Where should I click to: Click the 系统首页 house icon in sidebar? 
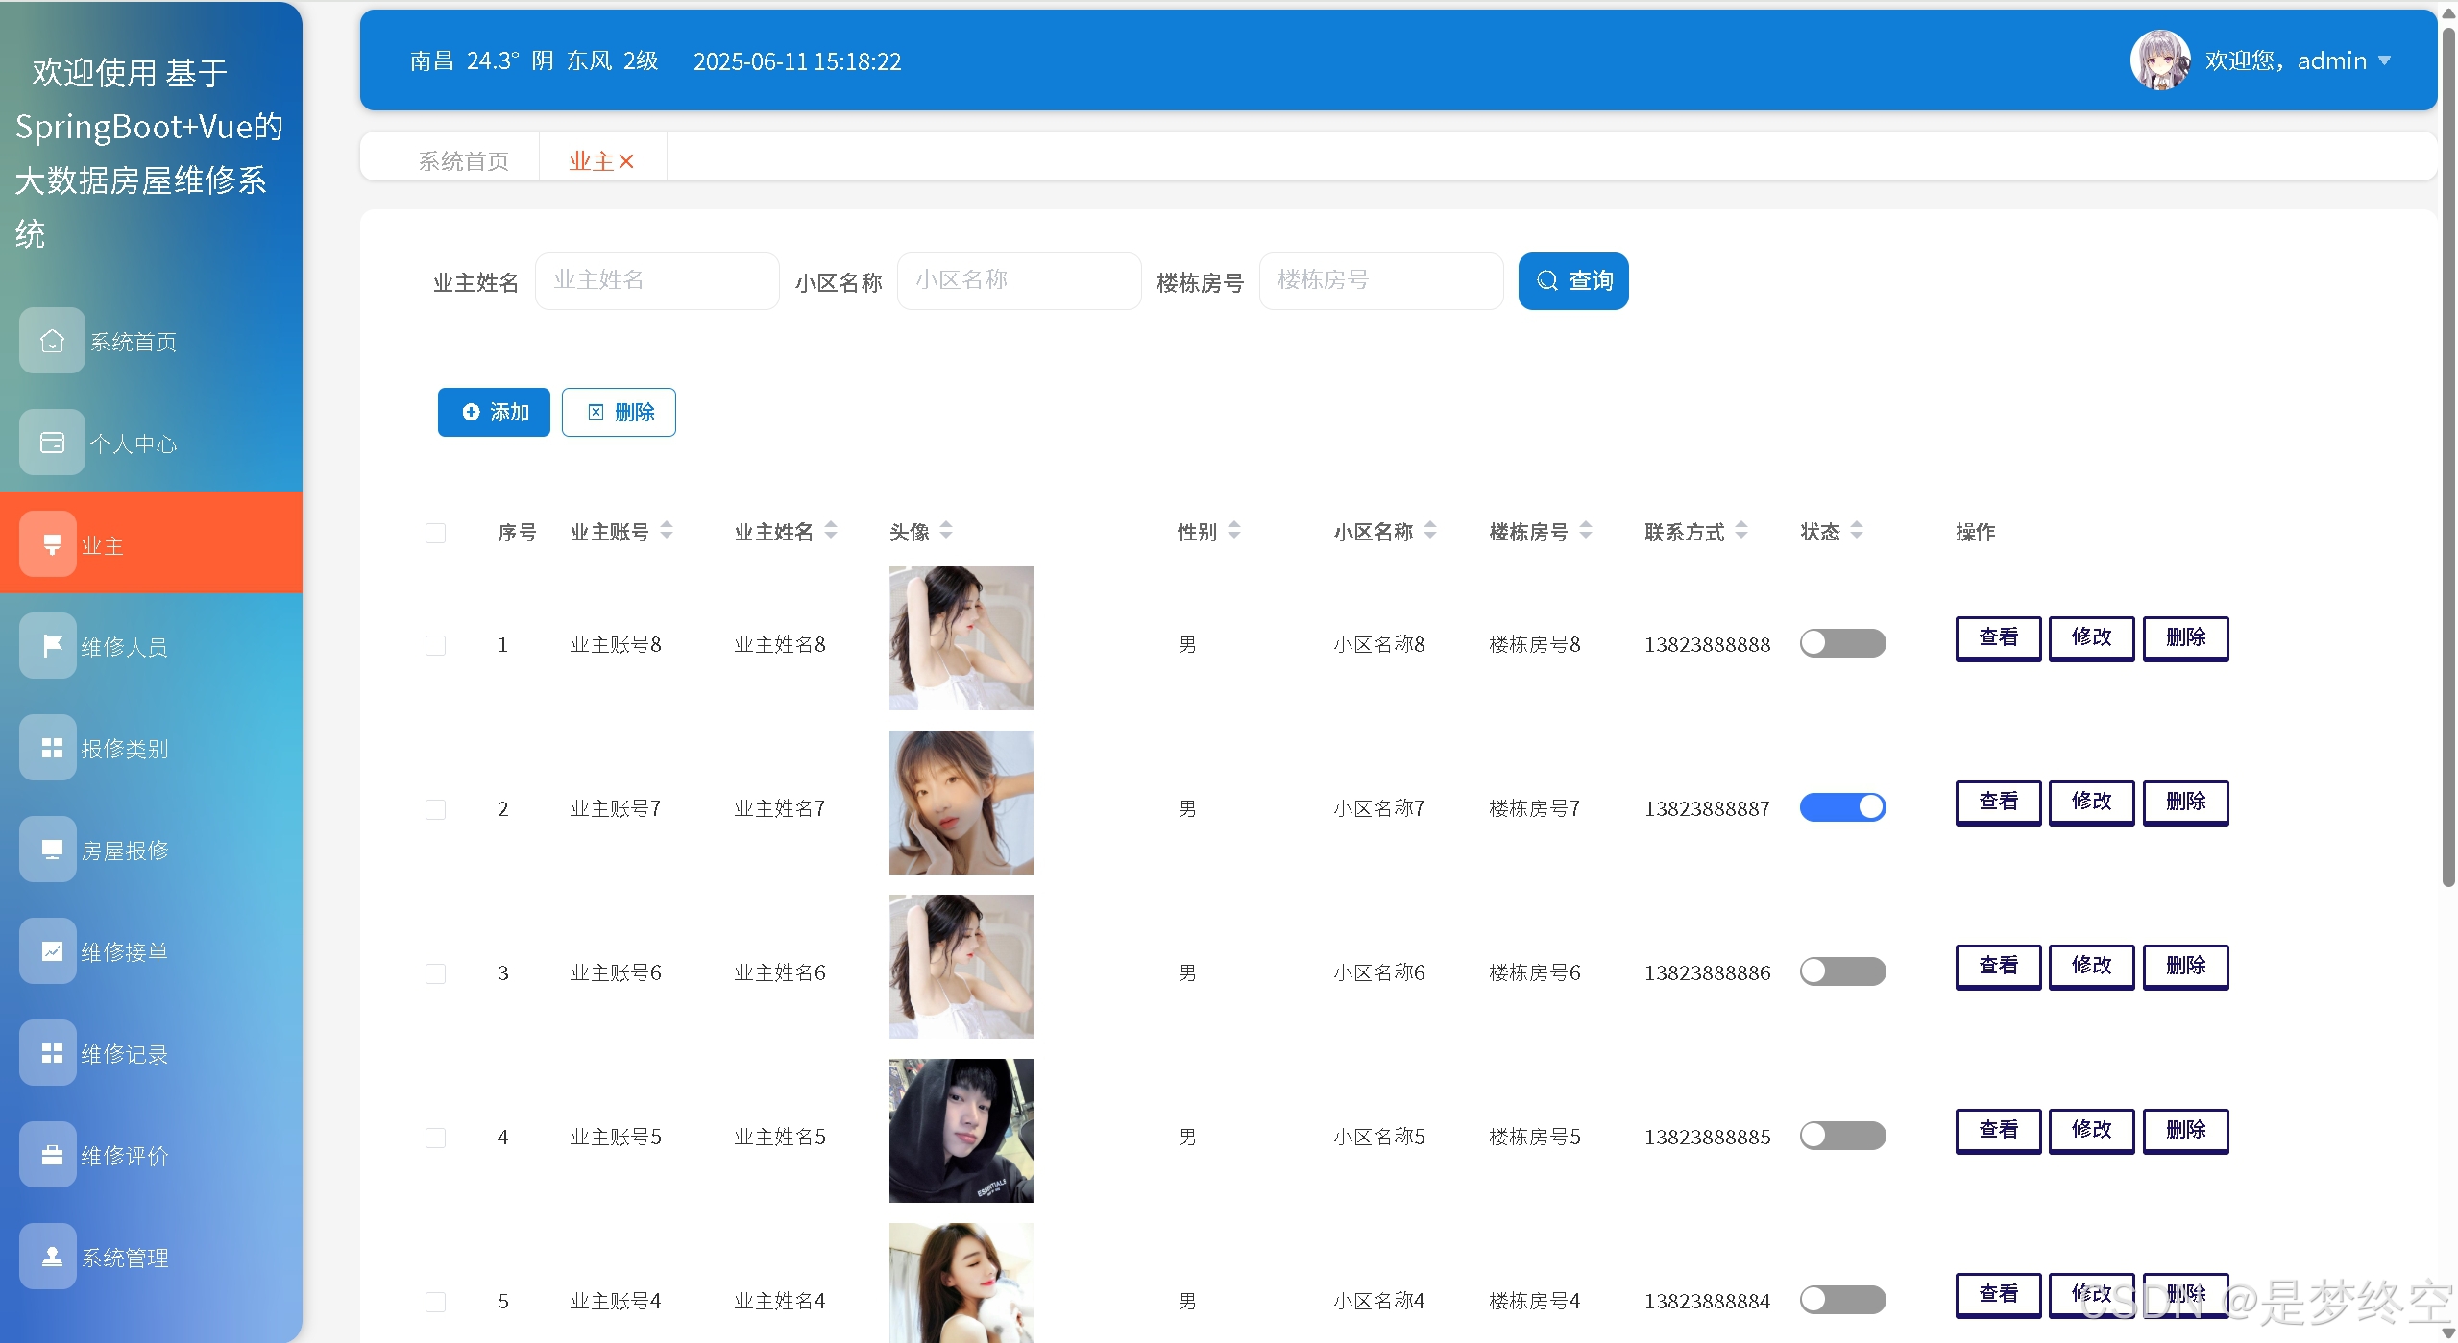[52, 341]
